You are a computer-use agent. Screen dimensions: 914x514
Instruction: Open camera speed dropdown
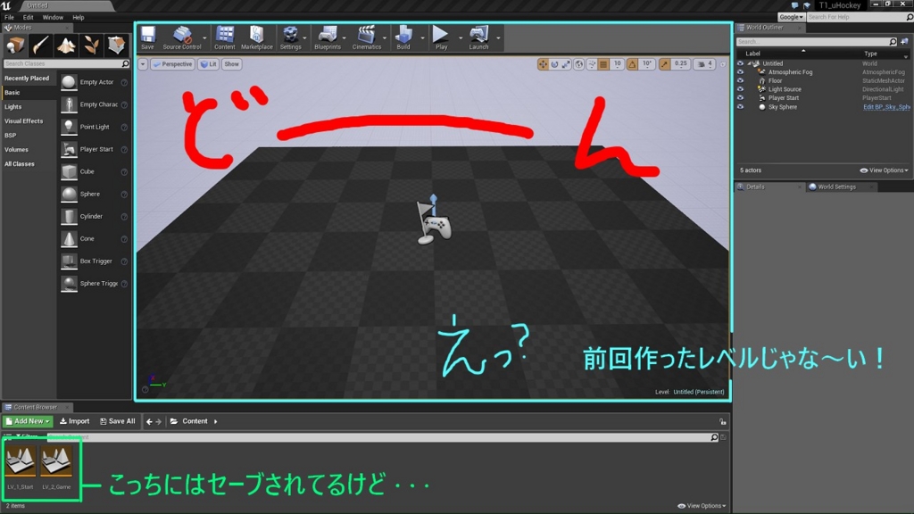[705, 64]
